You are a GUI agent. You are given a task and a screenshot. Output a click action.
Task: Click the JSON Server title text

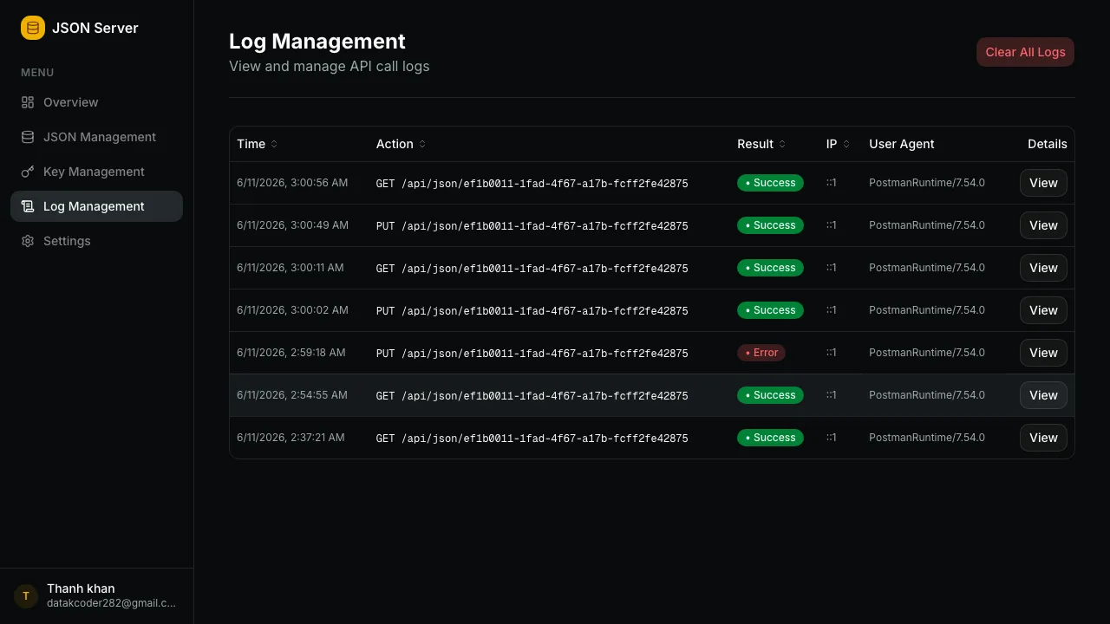[95, 28]
